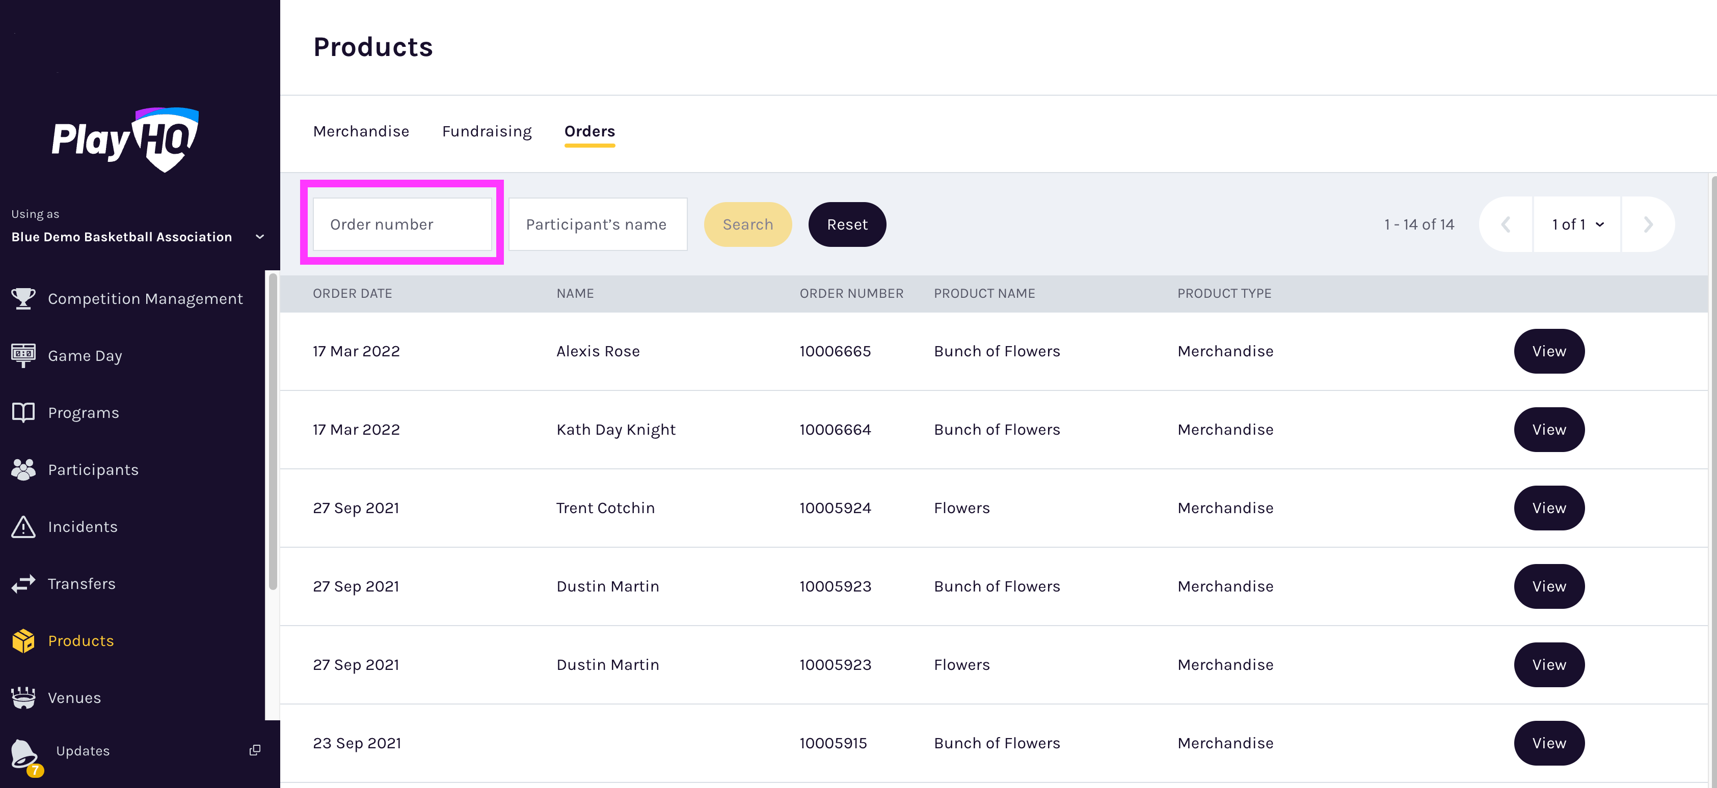Viewport: 1717px width, 788px height.
Task: View order 10006665 for Alexis Rose
Action: point(1549,351)
